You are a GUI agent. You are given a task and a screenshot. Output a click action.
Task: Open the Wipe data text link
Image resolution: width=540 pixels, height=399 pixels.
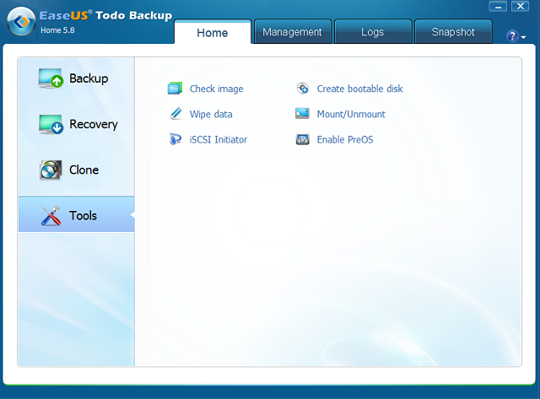[x=211, y=114]
